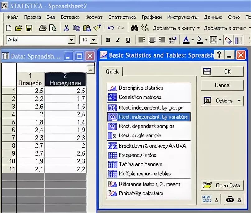
Task: Redo the last undone action
Action: 121,28
